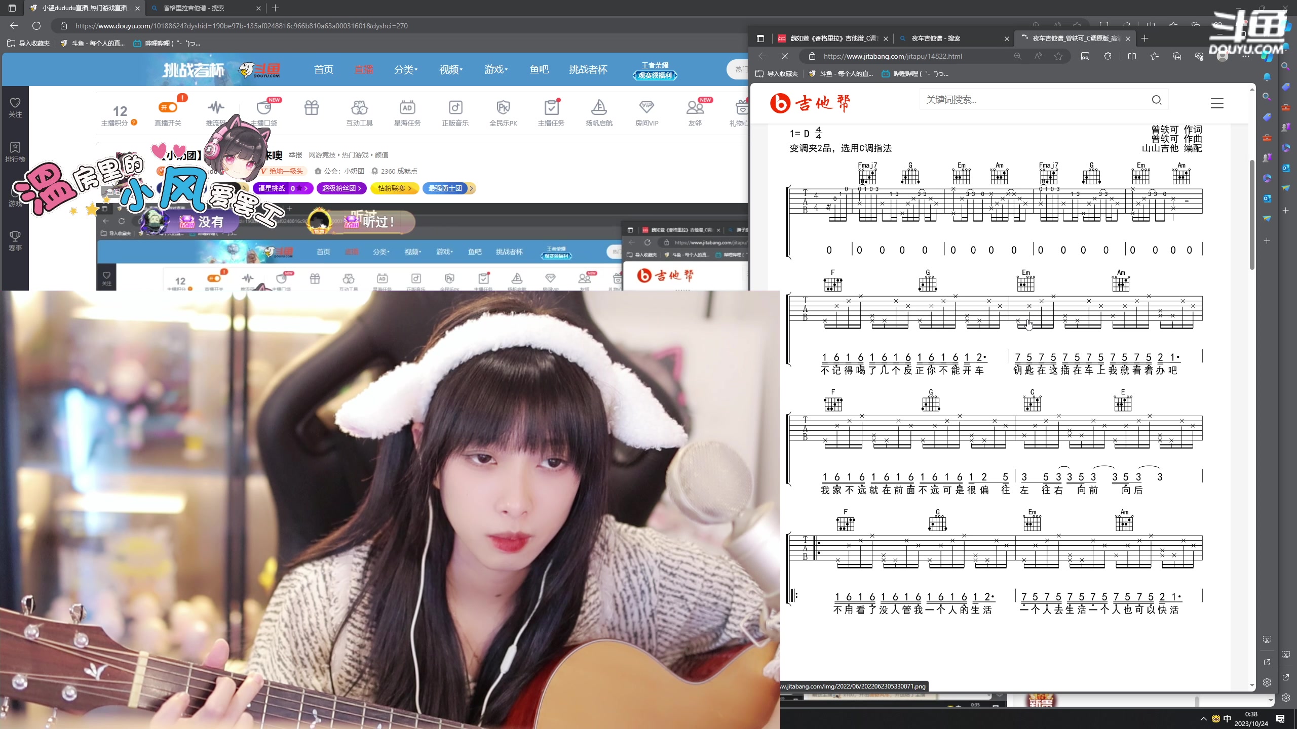The height and width of the screenshot is (729, 1297).
Task: Open 房间VIP diamond icon
Action: (646, 107)
